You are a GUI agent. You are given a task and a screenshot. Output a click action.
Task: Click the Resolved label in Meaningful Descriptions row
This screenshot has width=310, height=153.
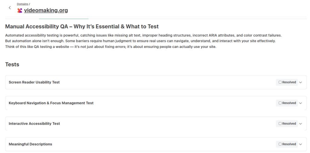(x=289, y=144)
